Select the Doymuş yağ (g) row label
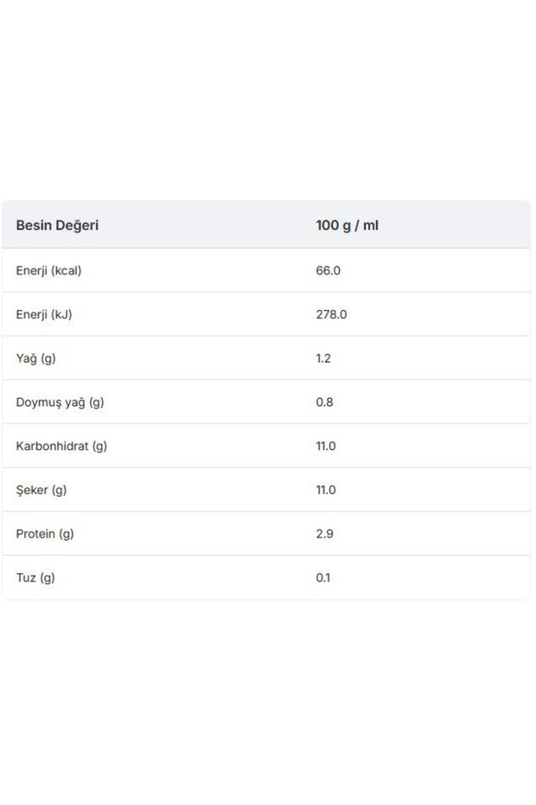Viewport: 536px width, 805px height. [60, 402]
